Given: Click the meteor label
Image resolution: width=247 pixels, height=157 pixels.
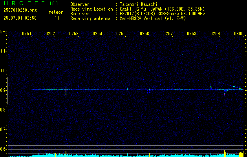Looking at the screenshot, I should coord(56,12).
